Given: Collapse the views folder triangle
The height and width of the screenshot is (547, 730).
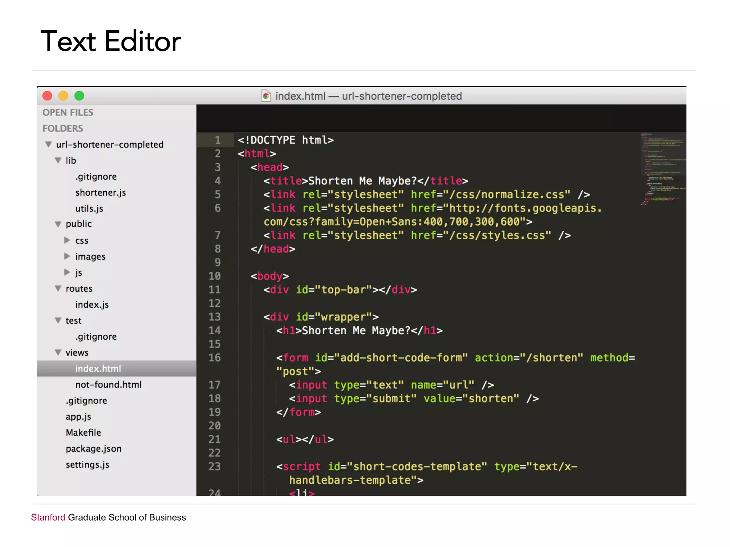Looking at the screenshot, I should pyautogui.click(x=58, y=353).
